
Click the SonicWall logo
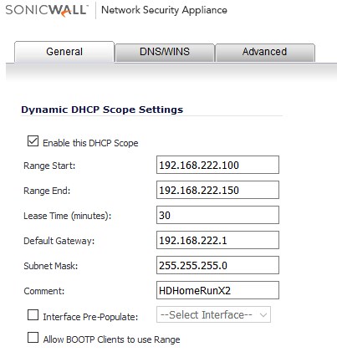[46, 10]
